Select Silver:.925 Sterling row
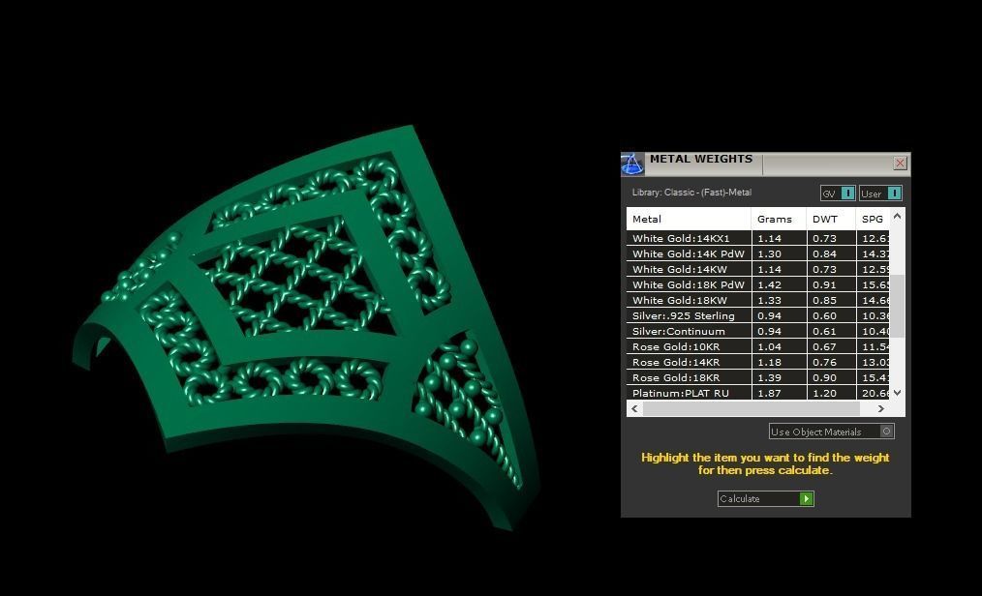This screenshot has width=982, height=596. (x=757, y=315)
